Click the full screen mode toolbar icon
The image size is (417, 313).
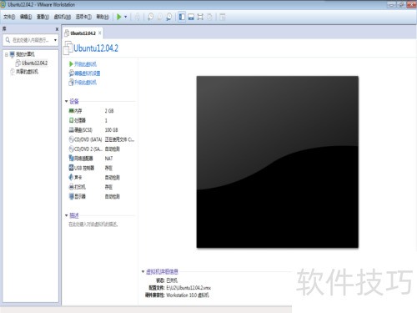(x=200, y=17)
